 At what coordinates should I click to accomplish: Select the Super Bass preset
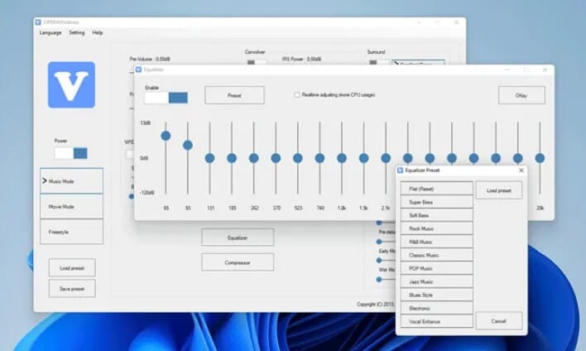tap(436, 202)
